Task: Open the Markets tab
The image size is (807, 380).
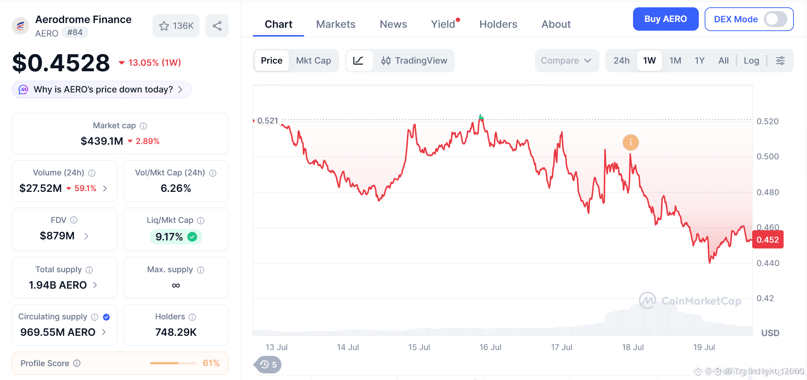Action: point(336,24)
